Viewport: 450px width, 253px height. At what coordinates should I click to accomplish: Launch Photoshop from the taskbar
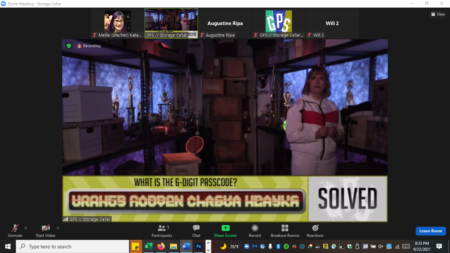199,246
